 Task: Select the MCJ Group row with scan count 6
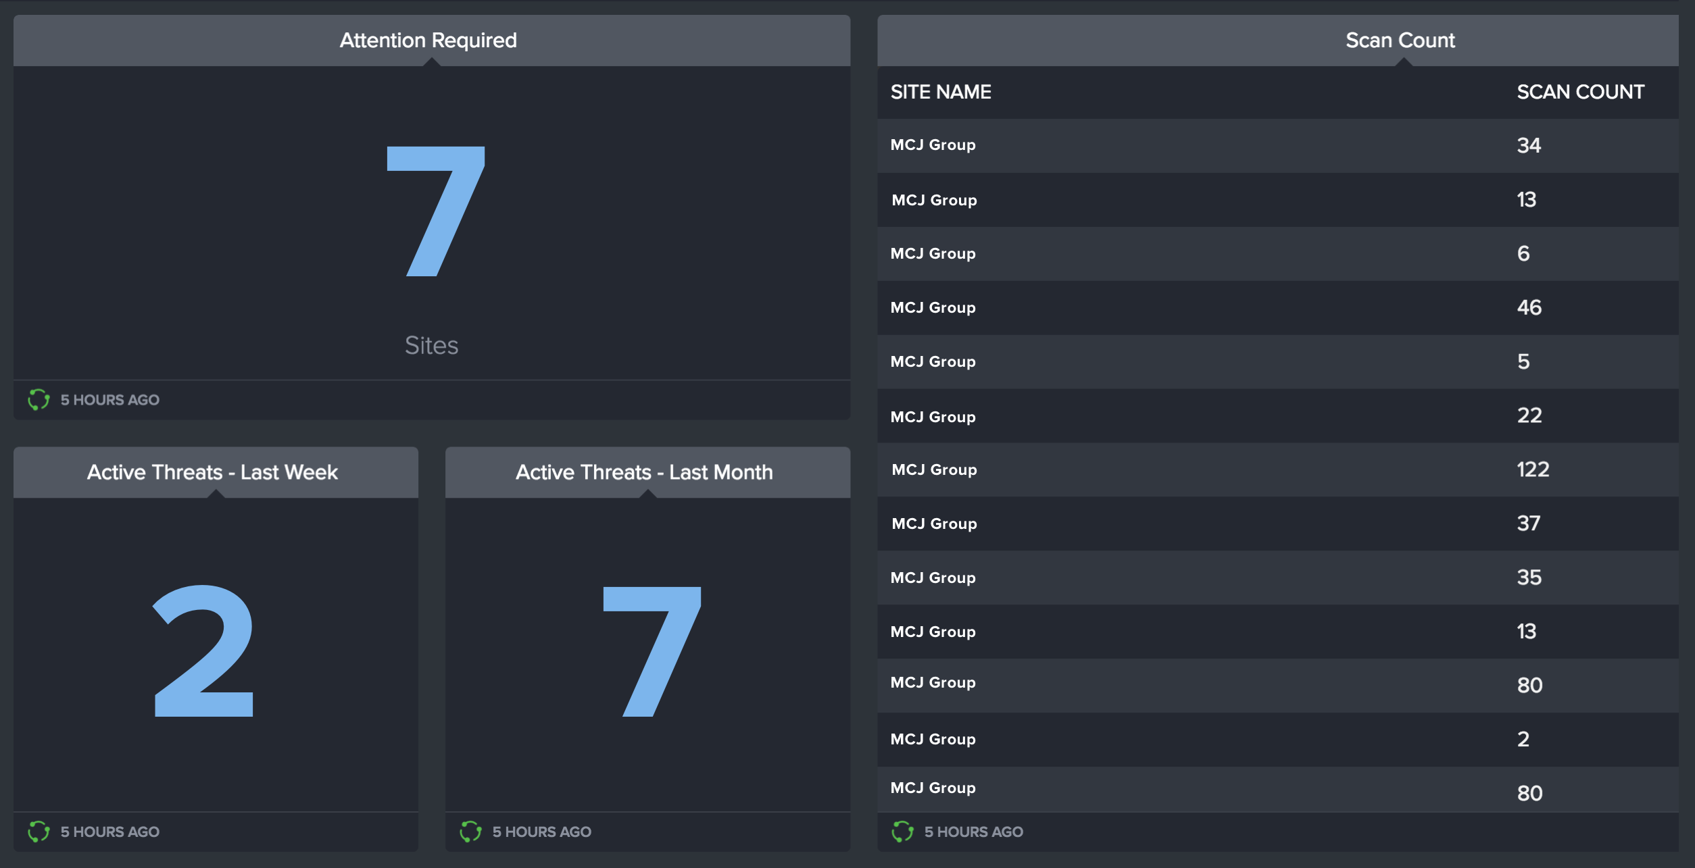[1278, 253]
